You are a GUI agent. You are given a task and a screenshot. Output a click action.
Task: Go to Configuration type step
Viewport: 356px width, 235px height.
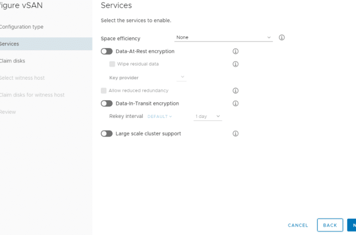tap(21, 27)
